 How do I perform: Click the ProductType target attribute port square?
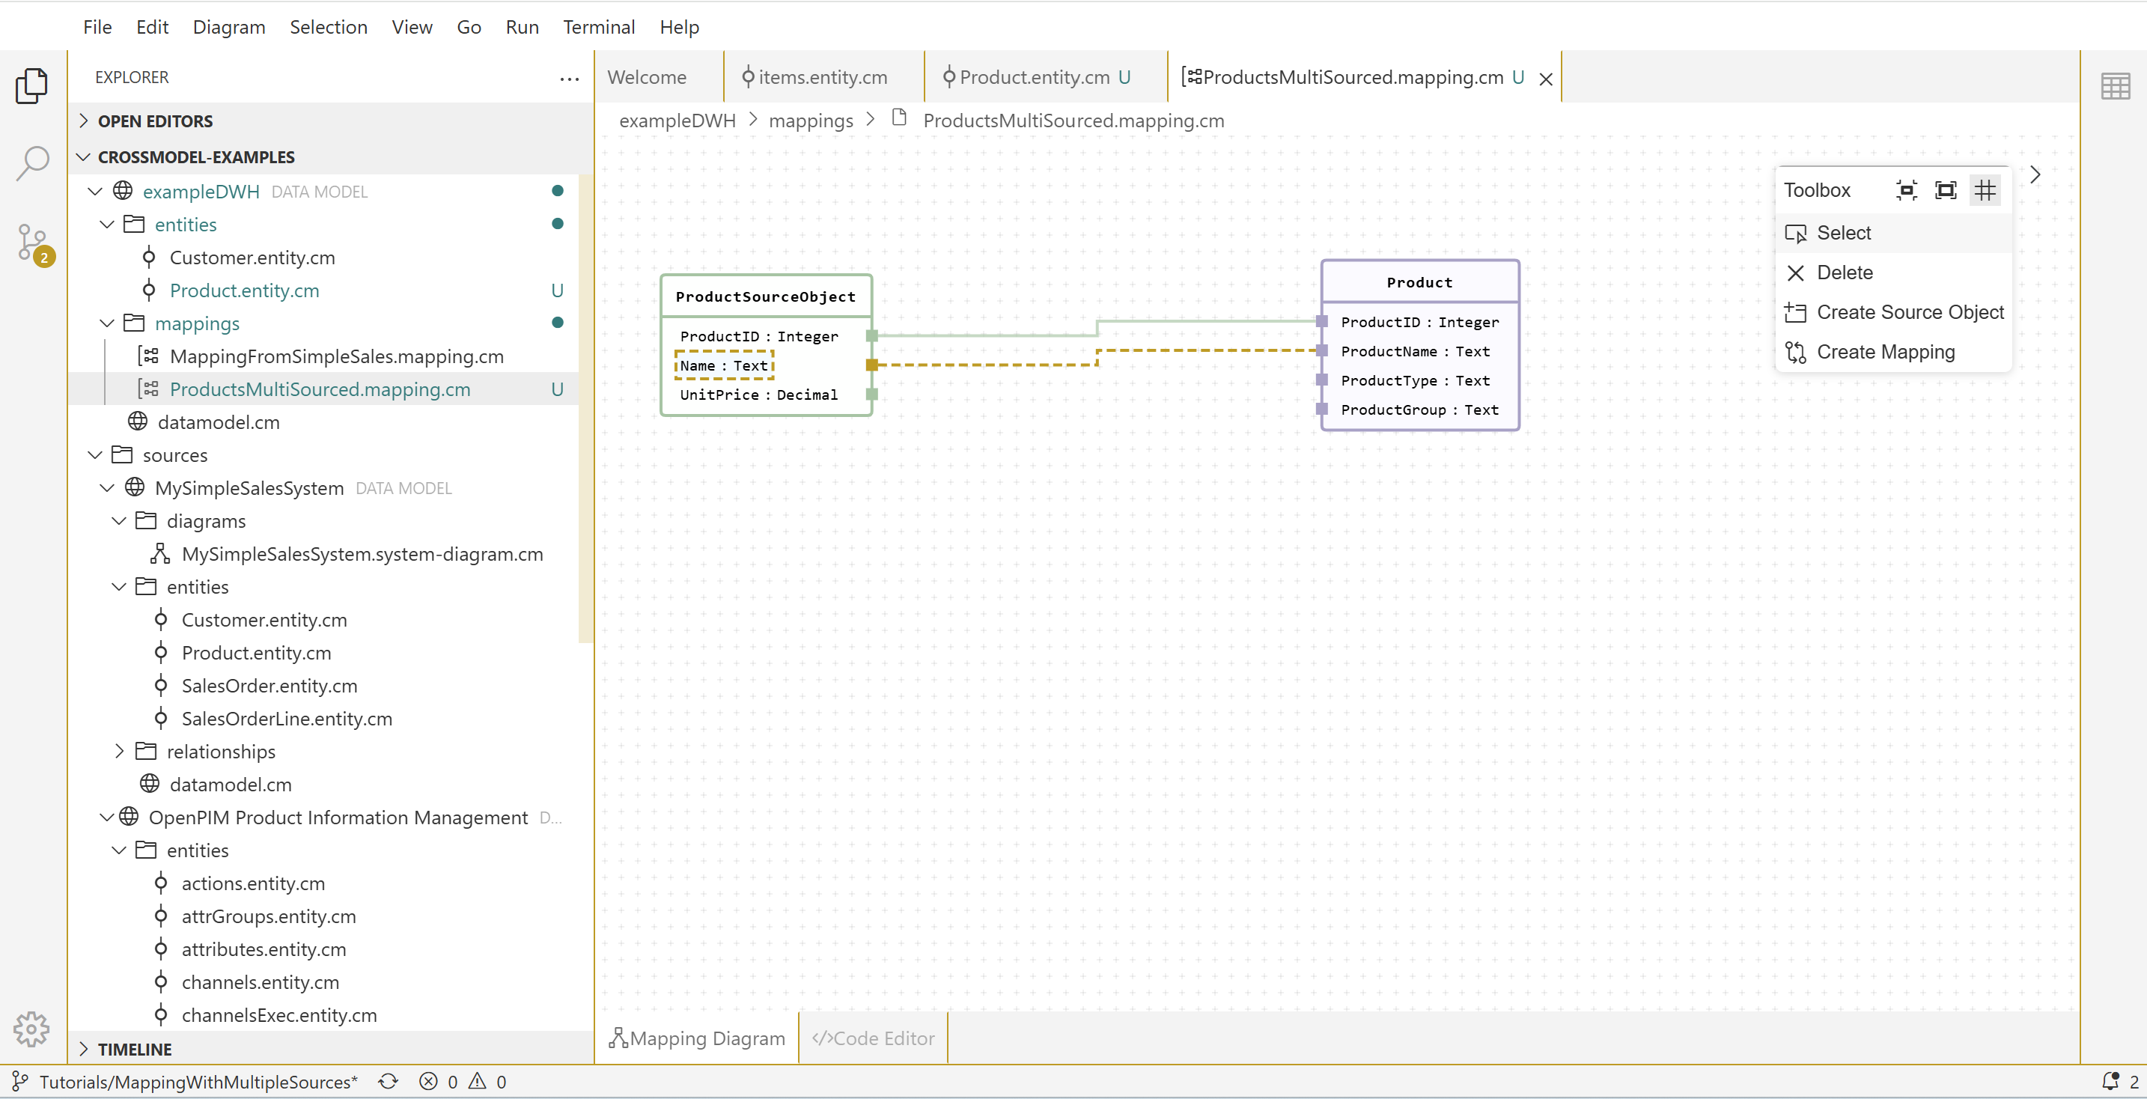1321,380
